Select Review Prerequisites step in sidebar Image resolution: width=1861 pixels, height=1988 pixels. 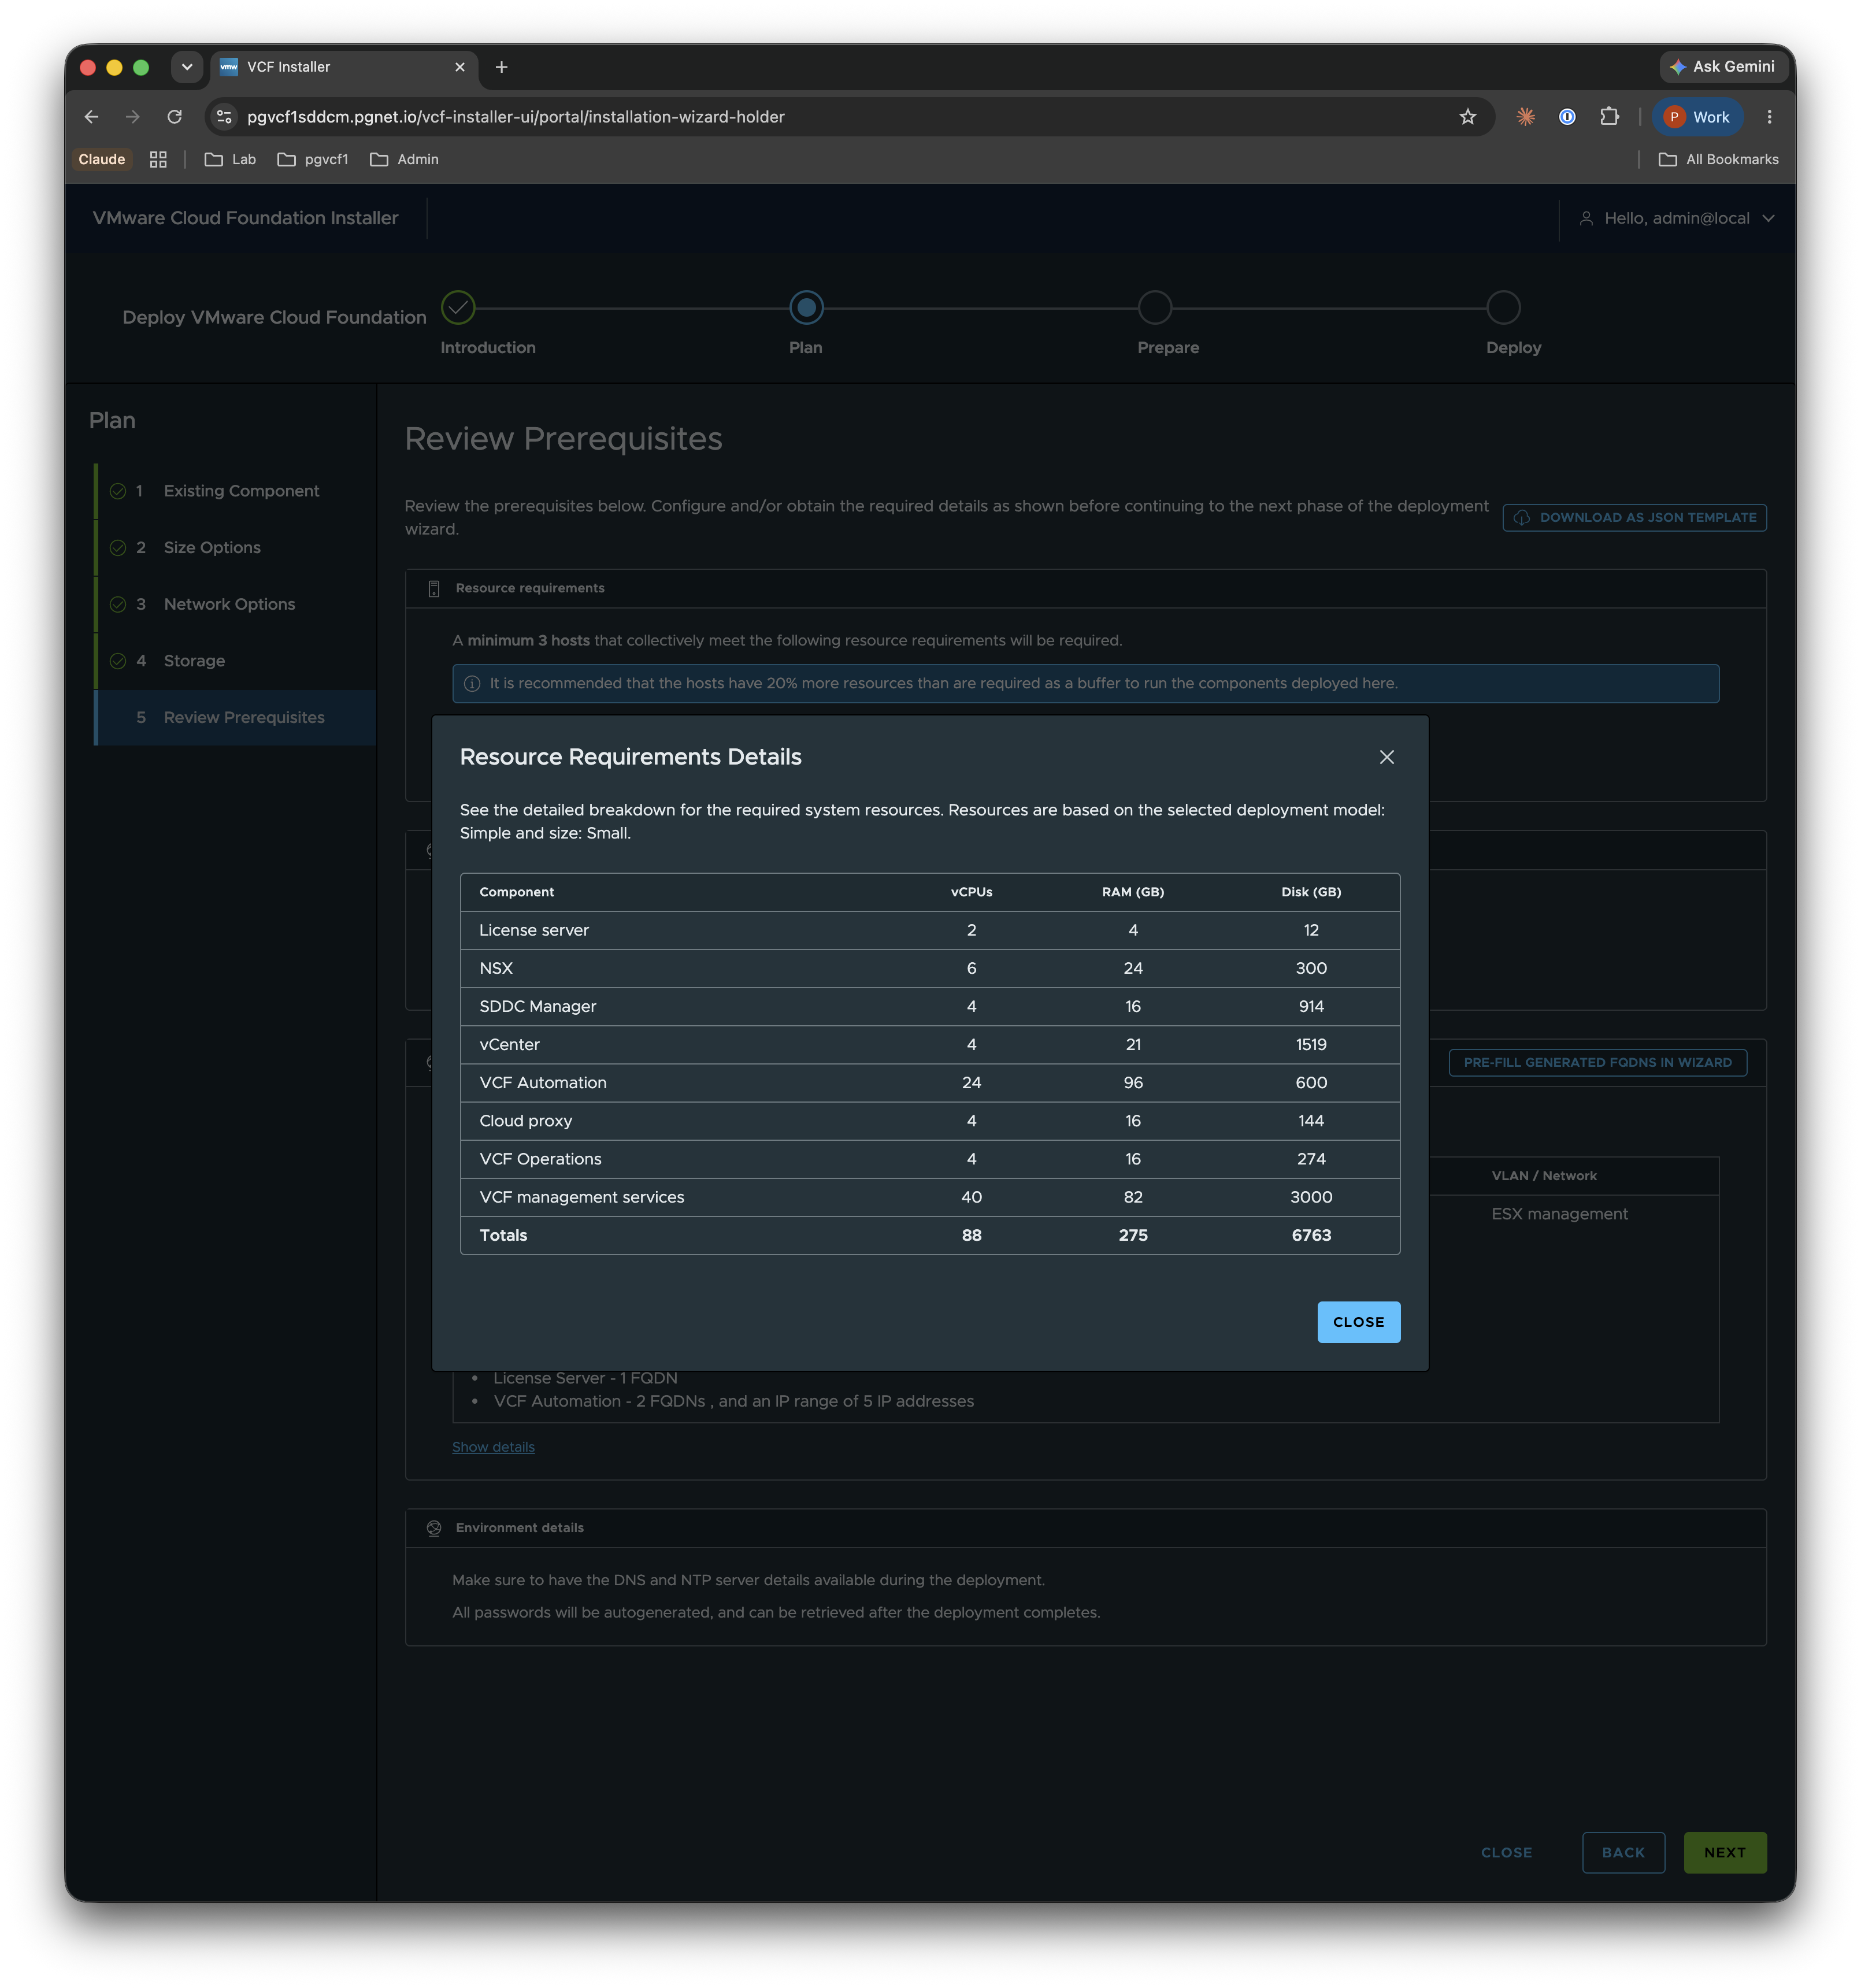[x=236, y=718]
